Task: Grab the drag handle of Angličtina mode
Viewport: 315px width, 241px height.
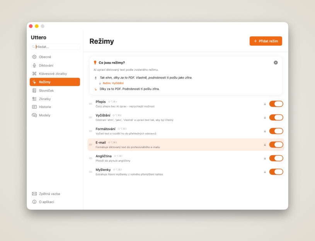Action: [x=90, y=158]
